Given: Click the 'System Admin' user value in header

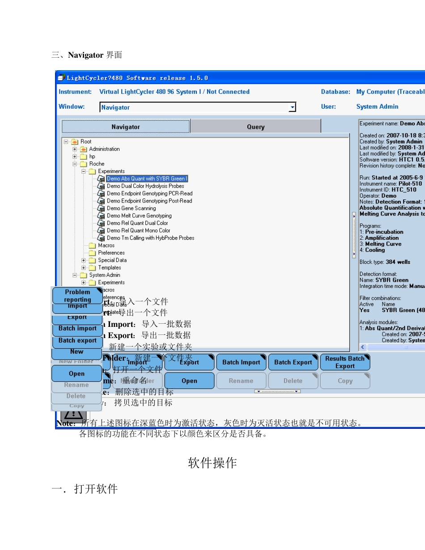Looking at the screenshot, I should [x=377, y=106].
